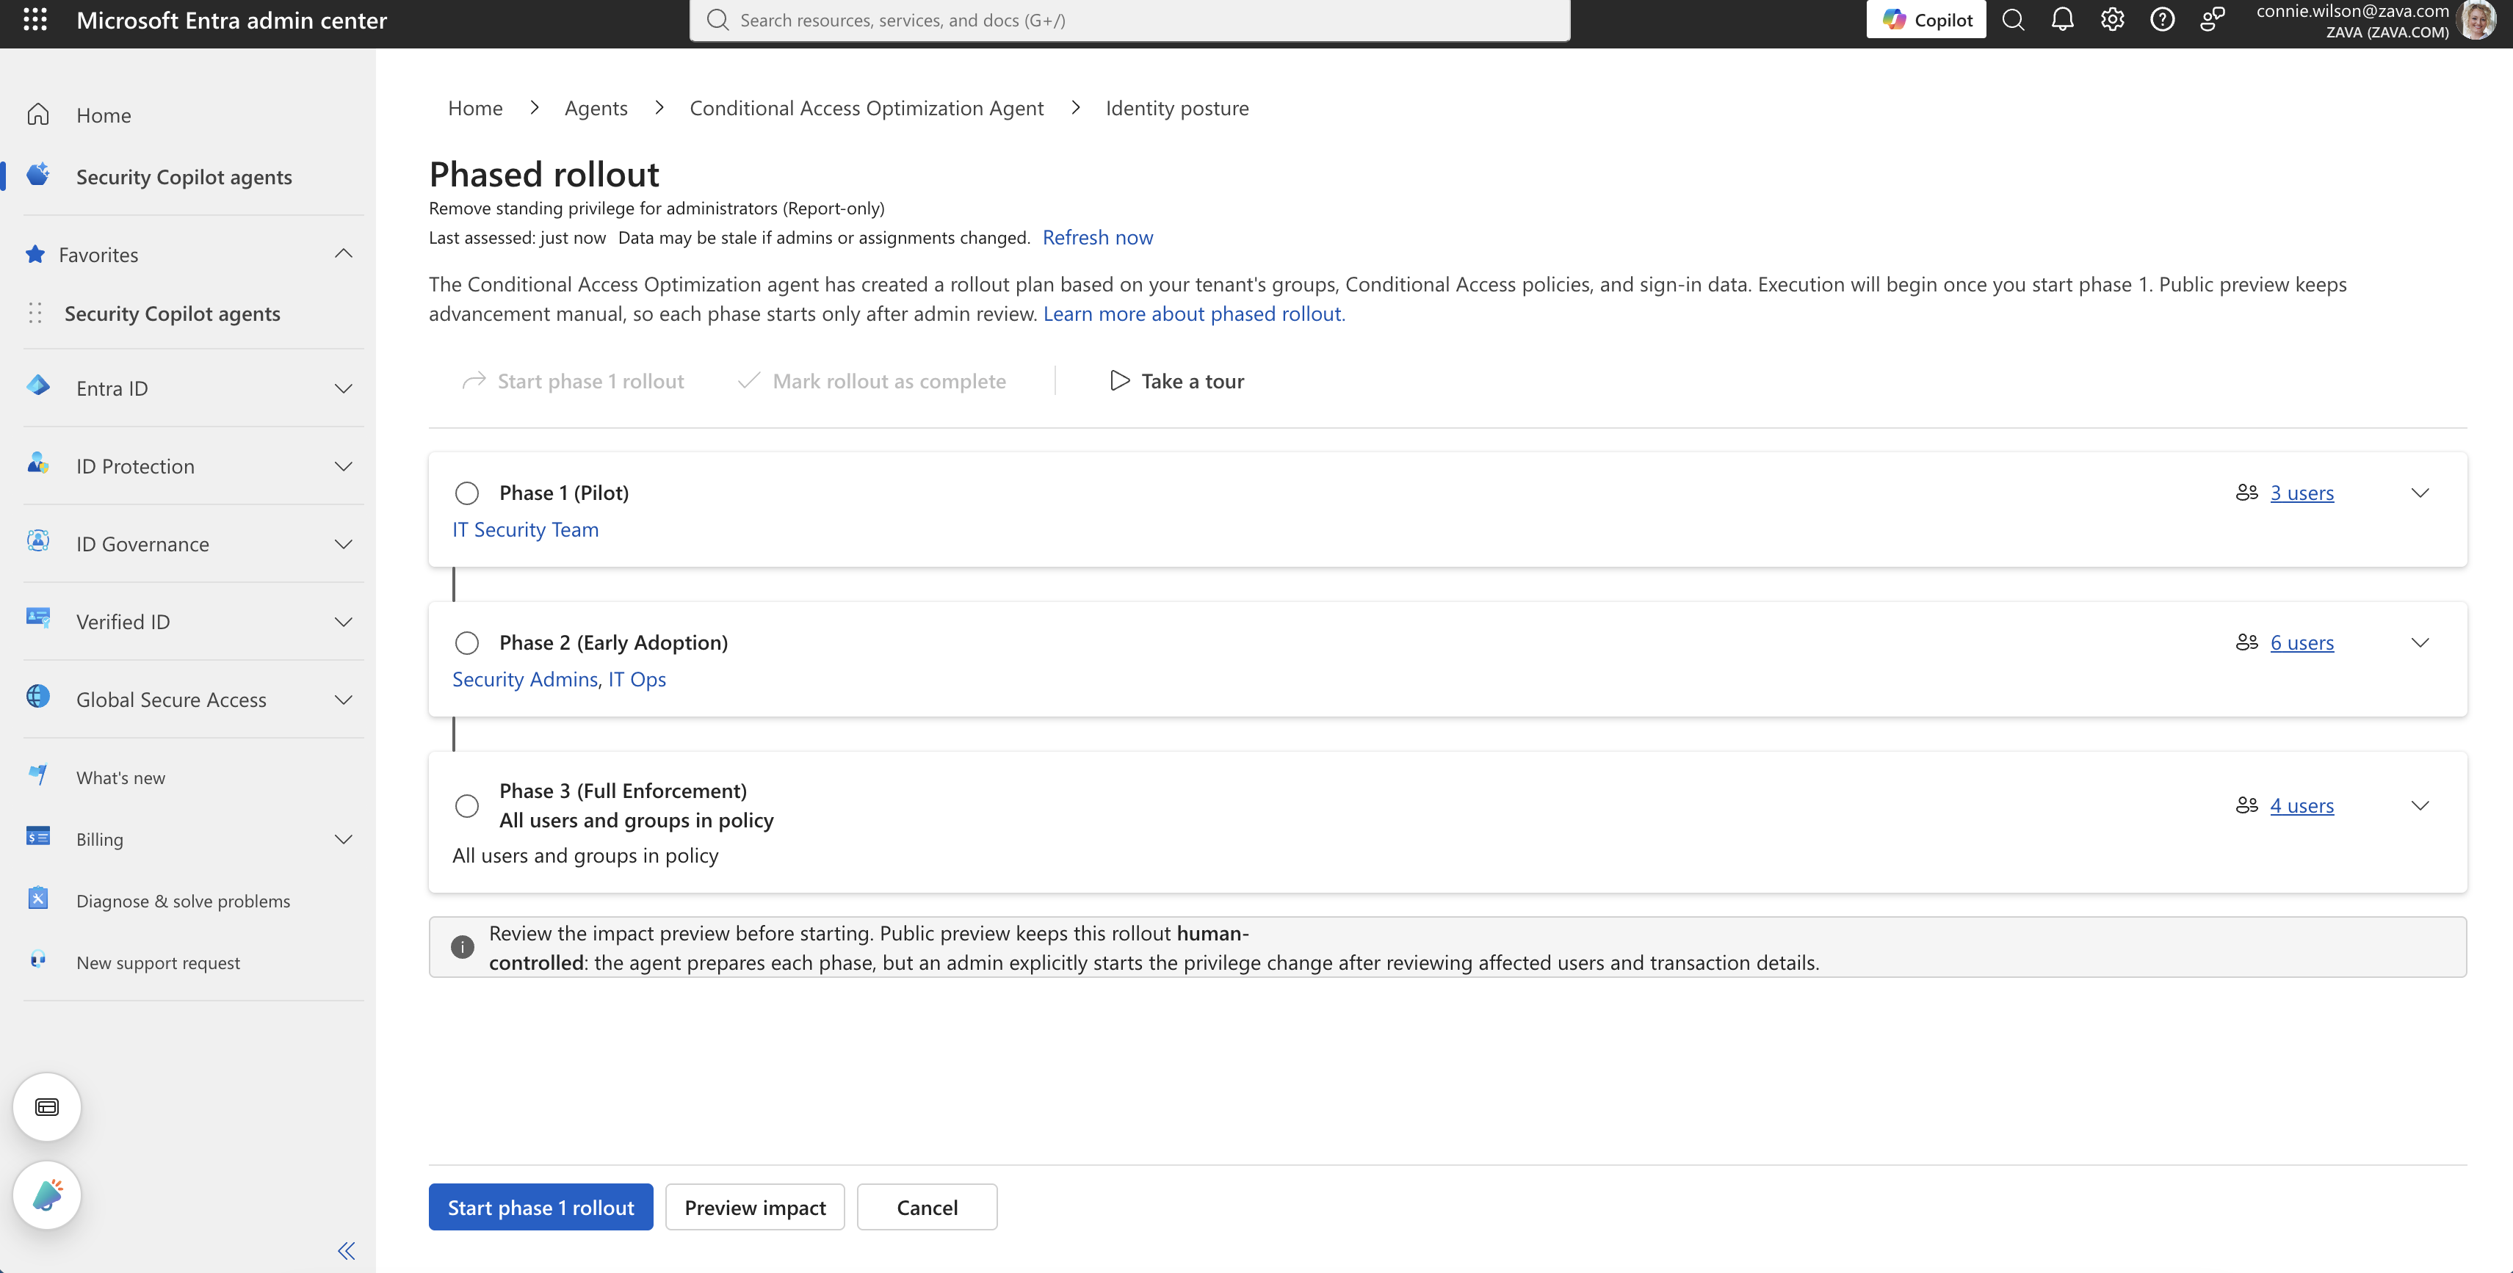
Task: Open the IT Security Team group link
Action: point(525,530)
